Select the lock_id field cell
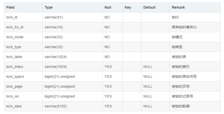Viewport: 224px width, 114px height. coord(12,17)
